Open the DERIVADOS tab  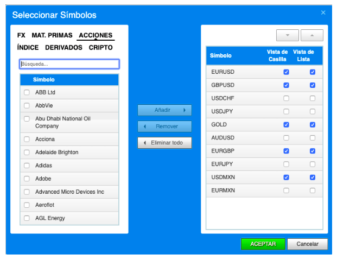(63, 48)
